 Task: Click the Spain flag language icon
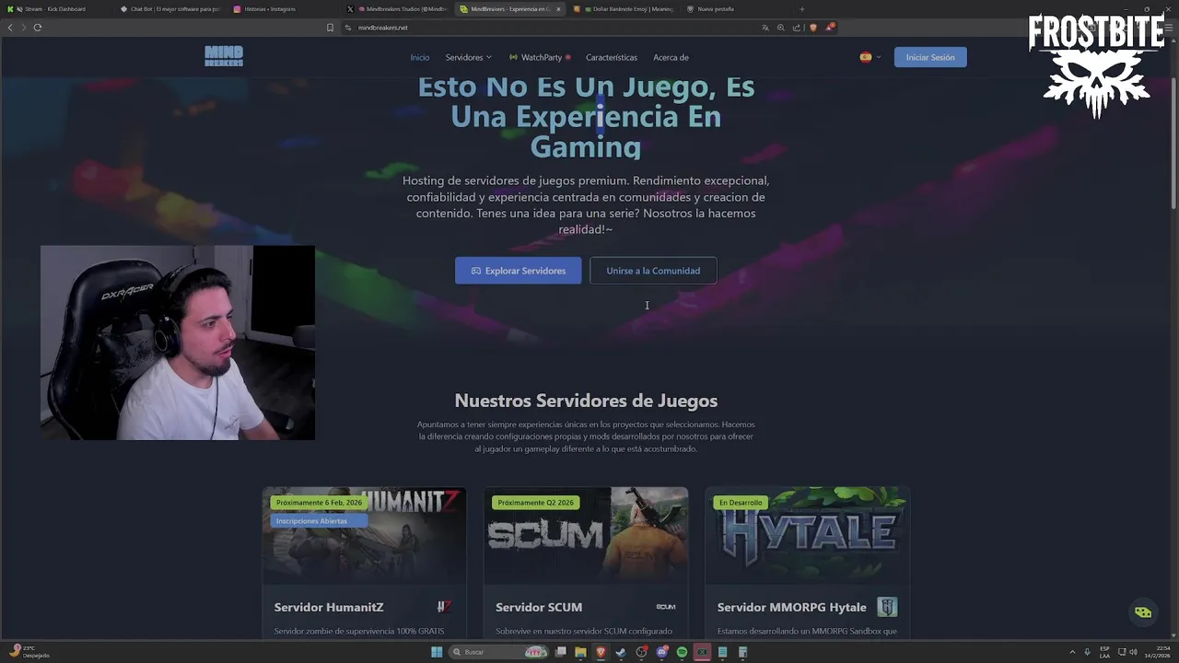click(865, 57)
